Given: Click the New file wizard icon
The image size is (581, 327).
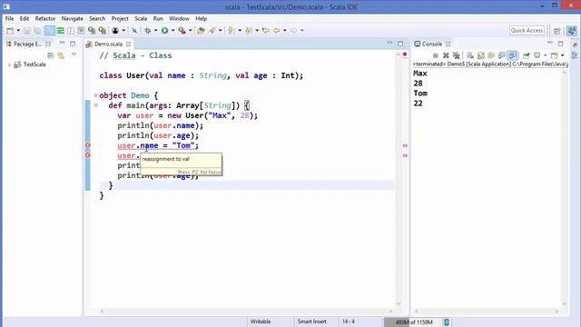Looking at the screenshot, I should point(10,31).
